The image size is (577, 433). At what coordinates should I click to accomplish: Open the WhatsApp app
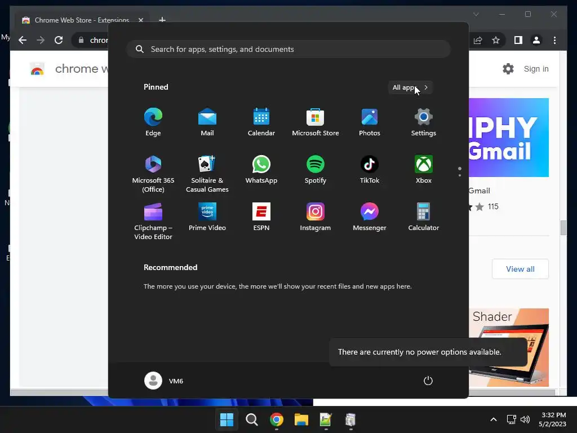(x=261, y=169)
